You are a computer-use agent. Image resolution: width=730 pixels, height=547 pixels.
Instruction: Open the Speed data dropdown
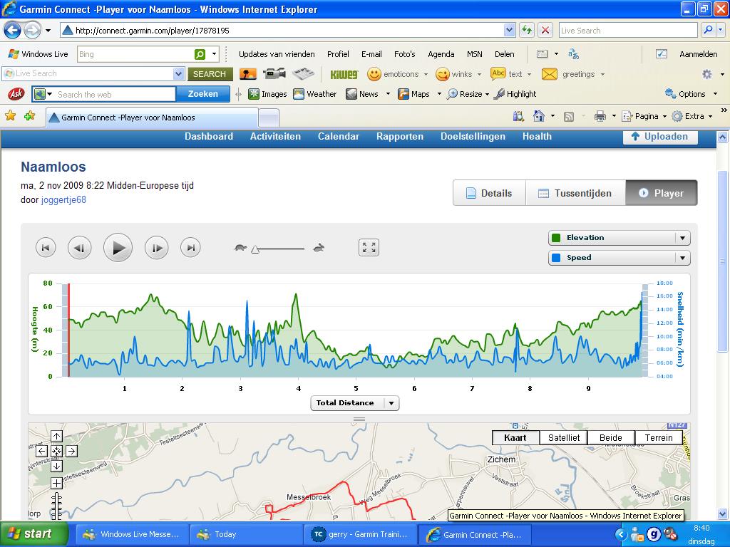(620, 258)
